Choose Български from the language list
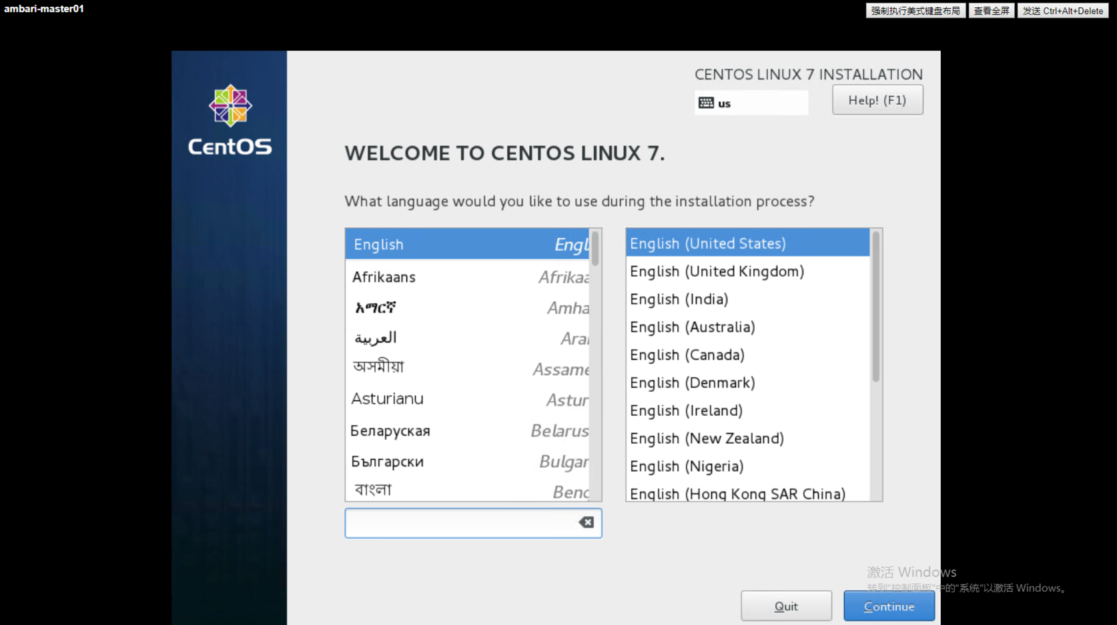The image size is (1117, 625). pos(467,462)
